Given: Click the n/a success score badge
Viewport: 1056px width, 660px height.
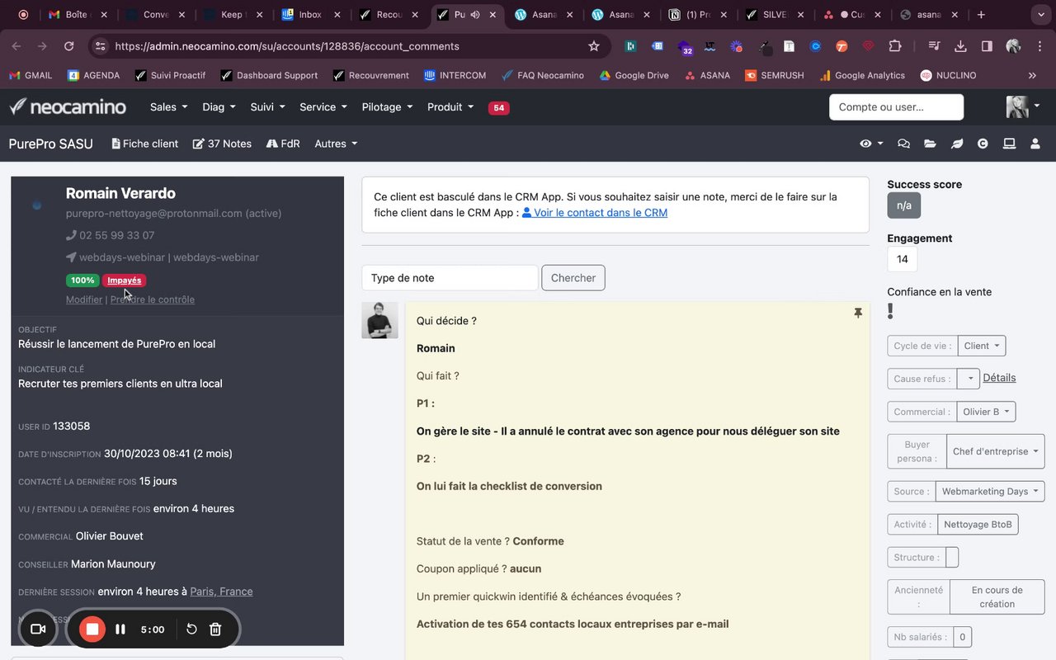Looking at the screenshot, I should click(x=903, y=205).
